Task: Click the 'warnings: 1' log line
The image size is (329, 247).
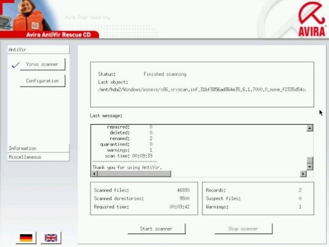Action: 129,150
